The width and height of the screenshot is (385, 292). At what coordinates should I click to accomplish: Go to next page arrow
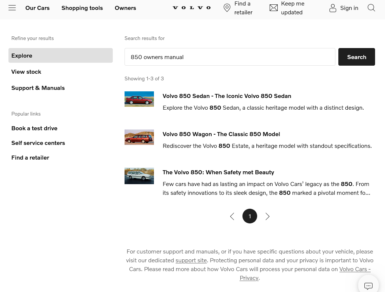click(267, 216)
